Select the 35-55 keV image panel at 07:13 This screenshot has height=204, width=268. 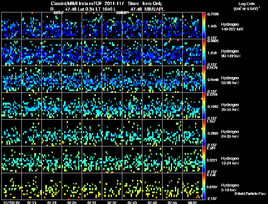coord(31,106)
